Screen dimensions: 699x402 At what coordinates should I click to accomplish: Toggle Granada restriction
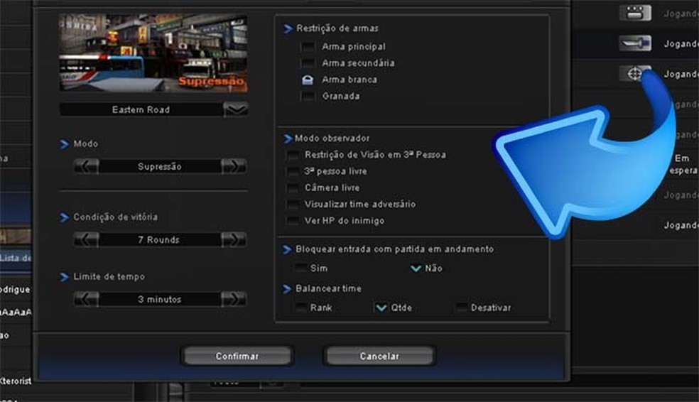pyautogui.click(x=308, y=96)
